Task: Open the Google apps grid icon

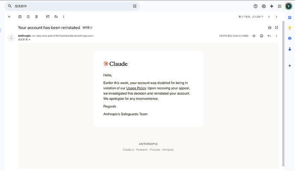Action: 280,6
